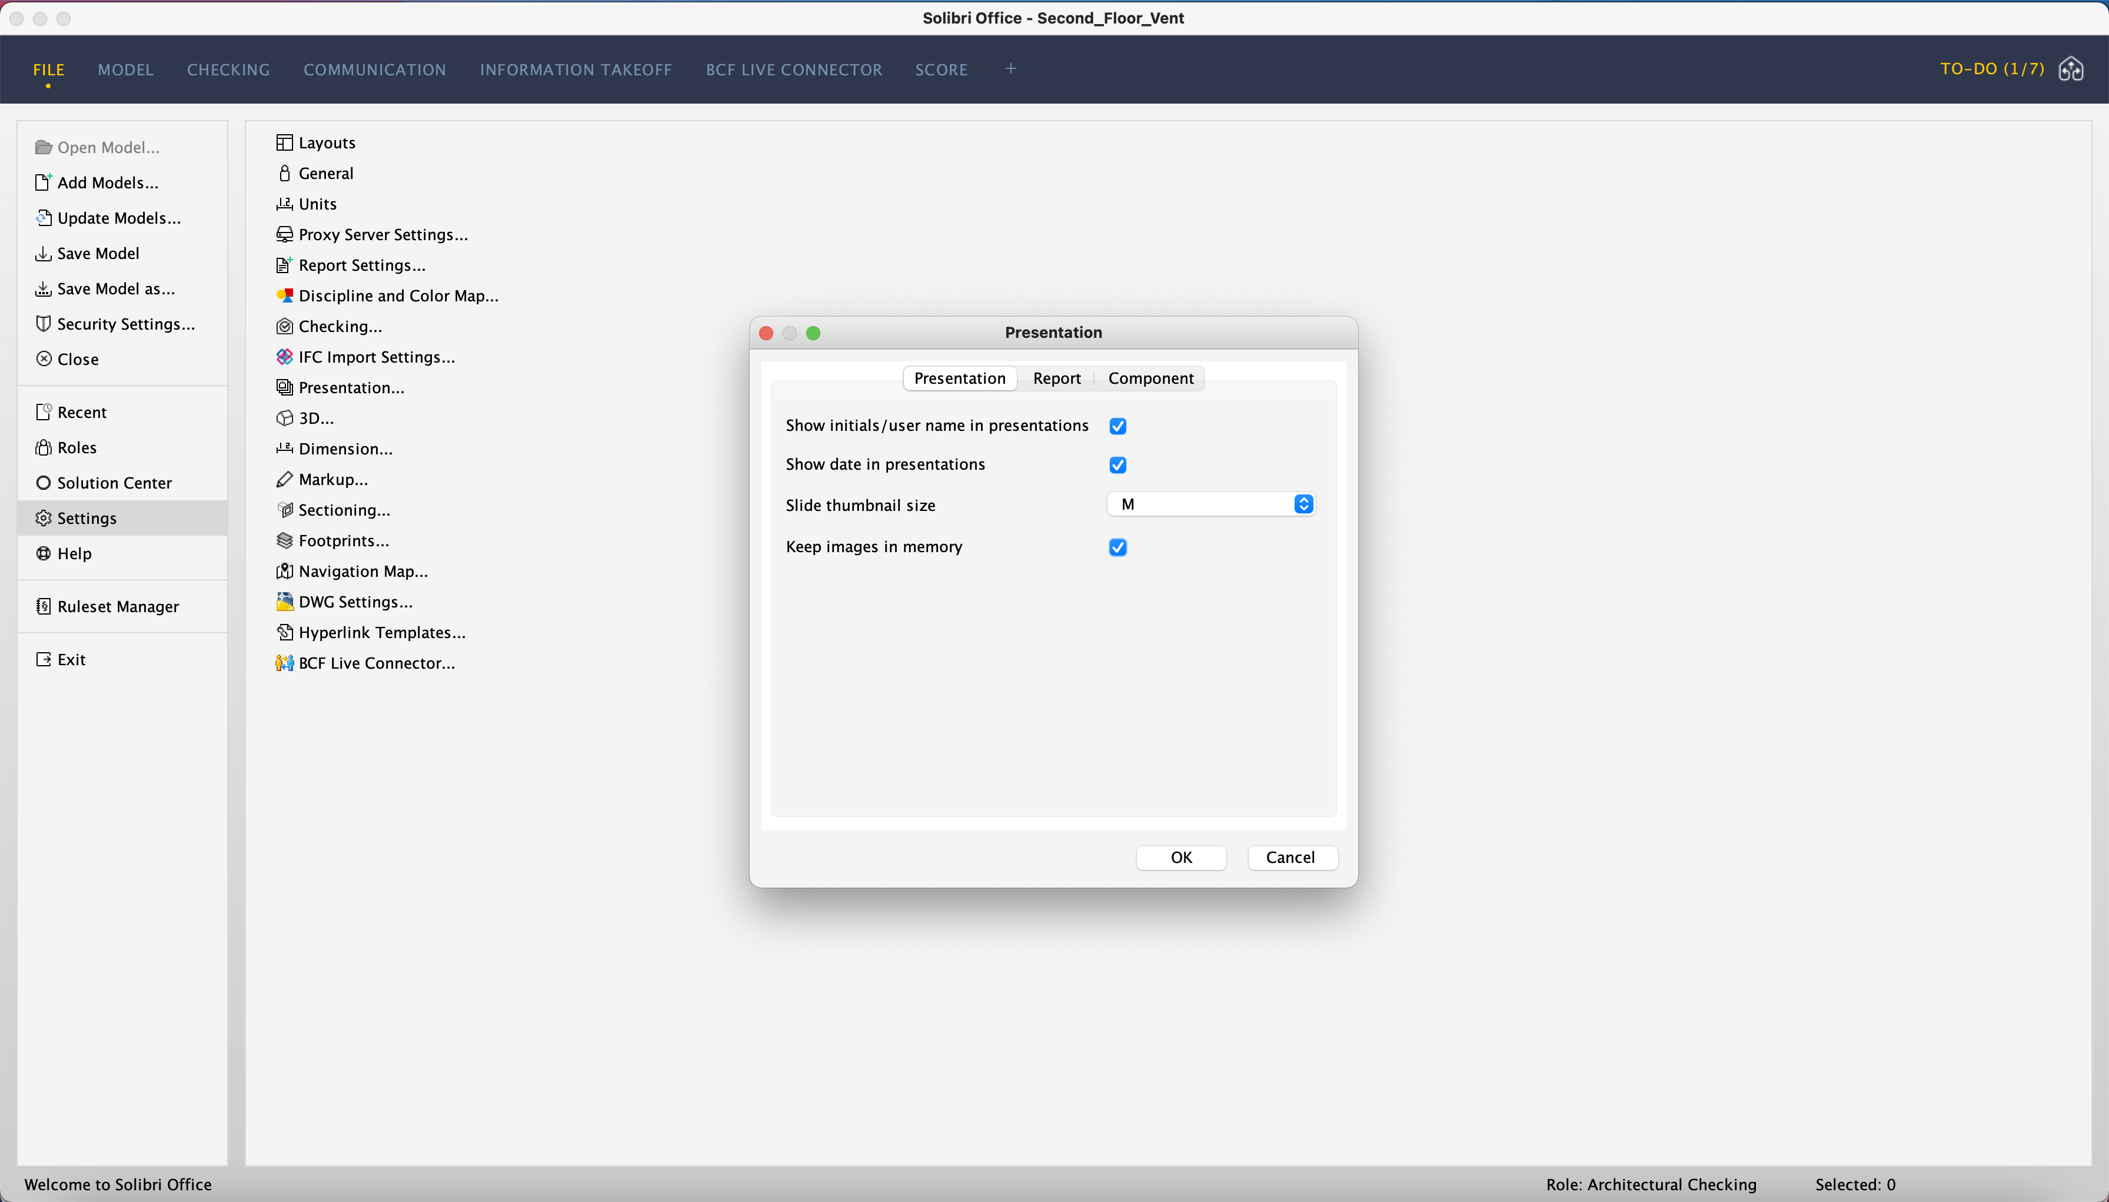Open the MODEL tab

tap(125, 69)
